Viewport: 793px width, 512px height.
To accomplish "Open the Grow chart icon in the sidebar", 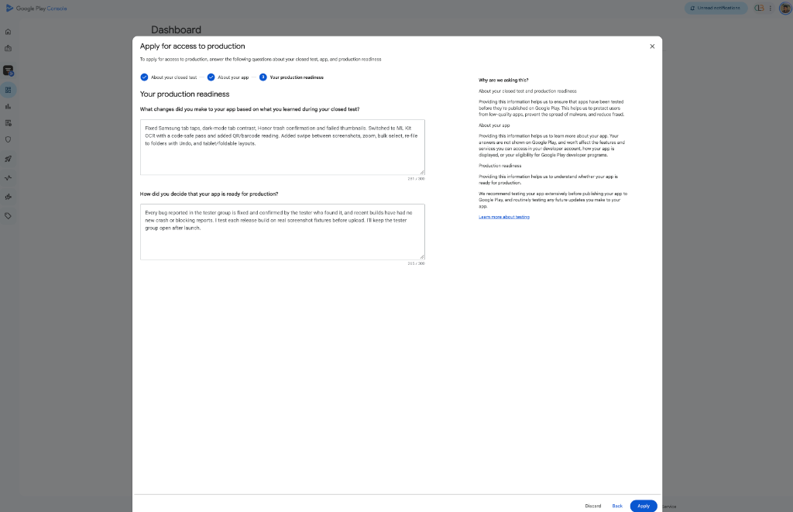I will tap(8, 197).
